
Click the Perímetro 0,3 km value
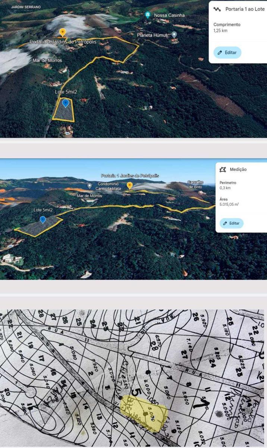click(x=225, y=188)
